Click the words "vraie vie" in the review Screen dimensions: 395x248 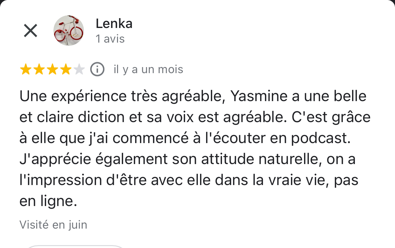tap(292, 180)
